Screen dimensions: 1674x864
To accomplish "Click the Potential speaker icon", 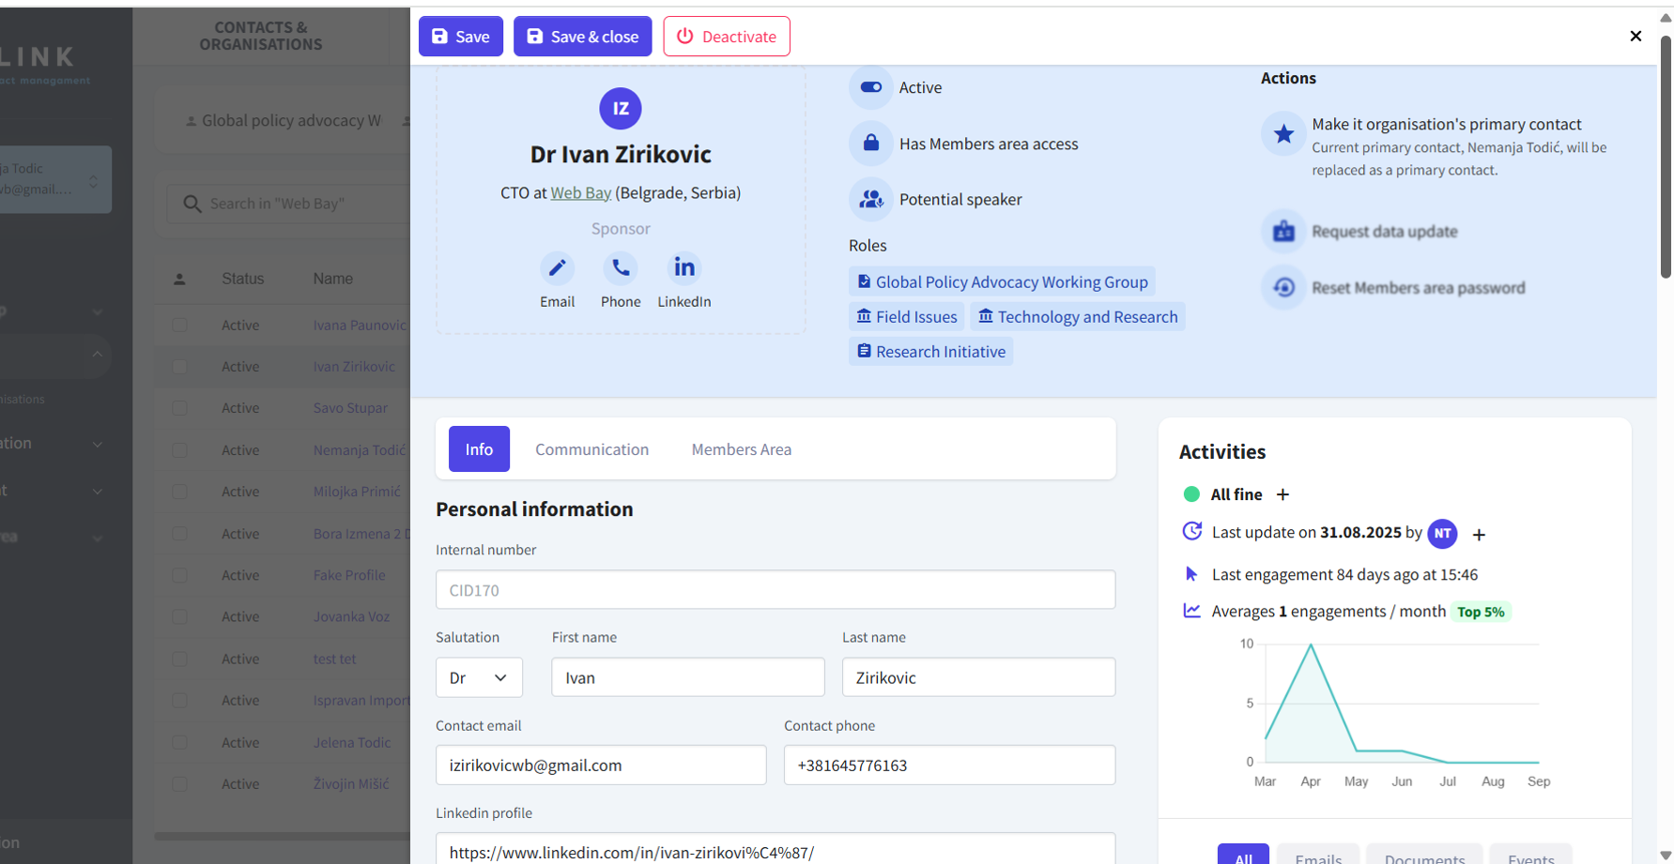I will click(871, 199).
